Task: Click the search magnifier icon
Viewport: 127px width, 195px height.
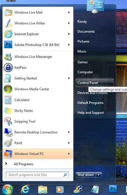Action: point(65,175)
